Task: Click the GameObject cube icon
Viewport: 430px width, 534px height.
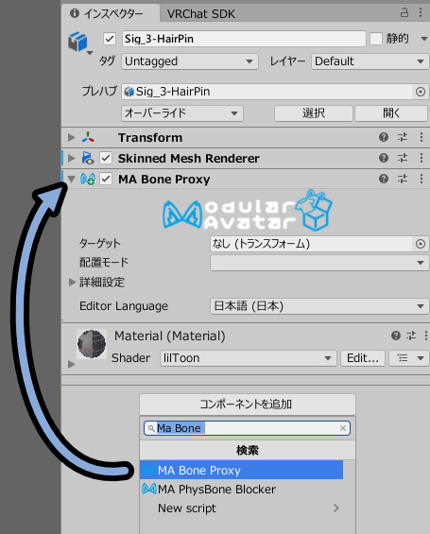Action: coord(77,41)
